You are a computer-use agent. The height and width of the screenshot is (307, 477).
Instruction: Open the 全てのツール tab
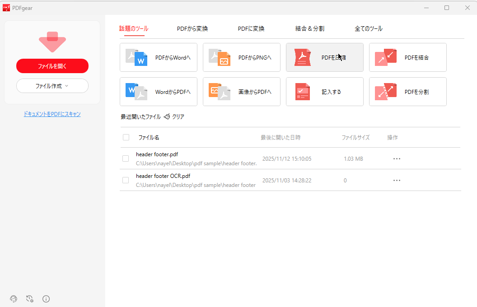[368, 28]
